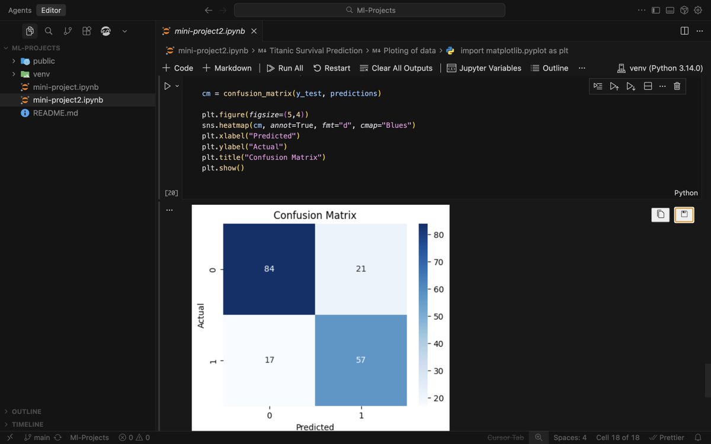Open cell more actions ellipsis
711x444 pixels.
click(x=662, y=86)
